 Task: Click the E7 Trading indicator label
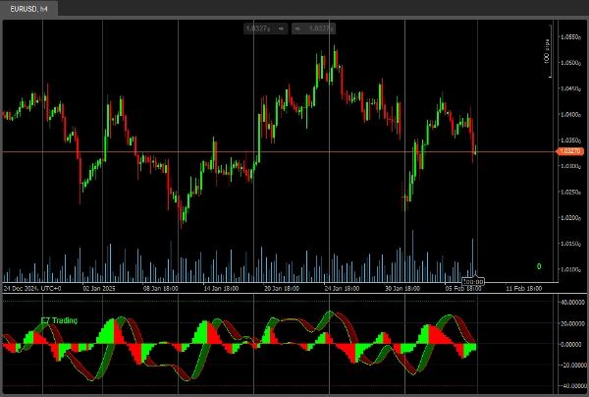tap(59, 320)
